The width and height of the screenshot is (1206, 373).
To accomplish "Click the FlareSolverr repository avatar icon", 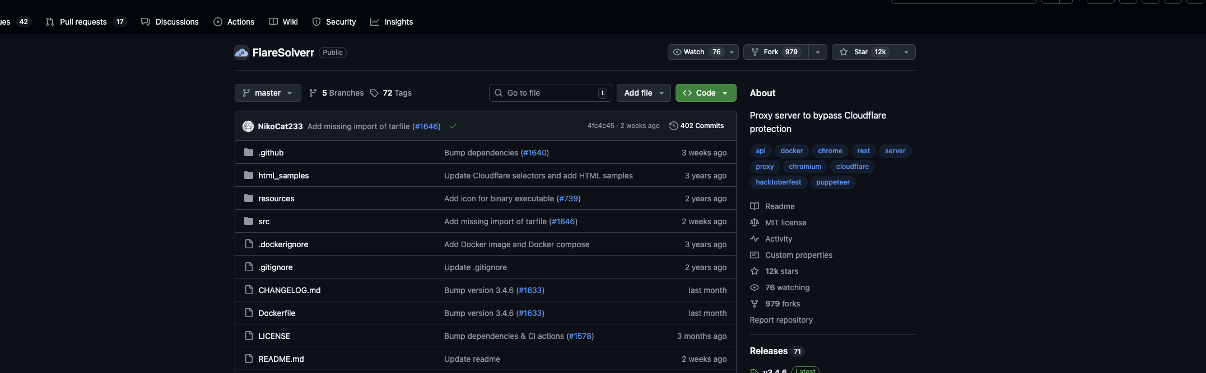I will click(x=241, y=53).
